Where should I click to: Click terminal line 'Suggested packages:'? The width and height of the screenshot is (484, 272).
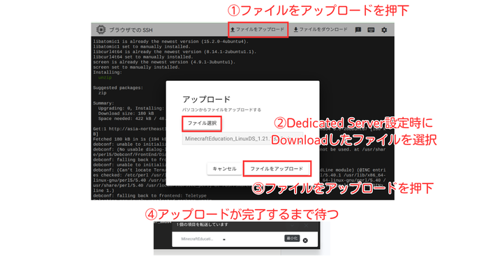pyautogui.click(x=118, y=88)
